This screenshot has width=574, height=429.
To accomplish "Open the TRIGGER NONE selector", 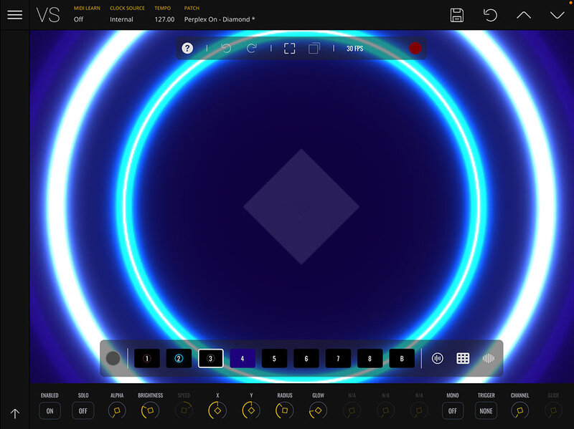I will click(x=486, y=410).
